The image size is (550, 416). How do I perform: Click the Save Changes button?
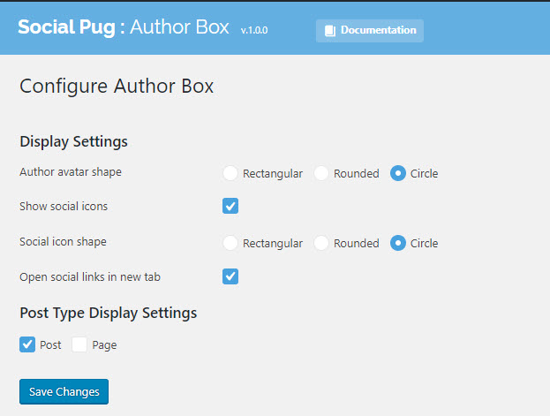click(x=64, y=391)
